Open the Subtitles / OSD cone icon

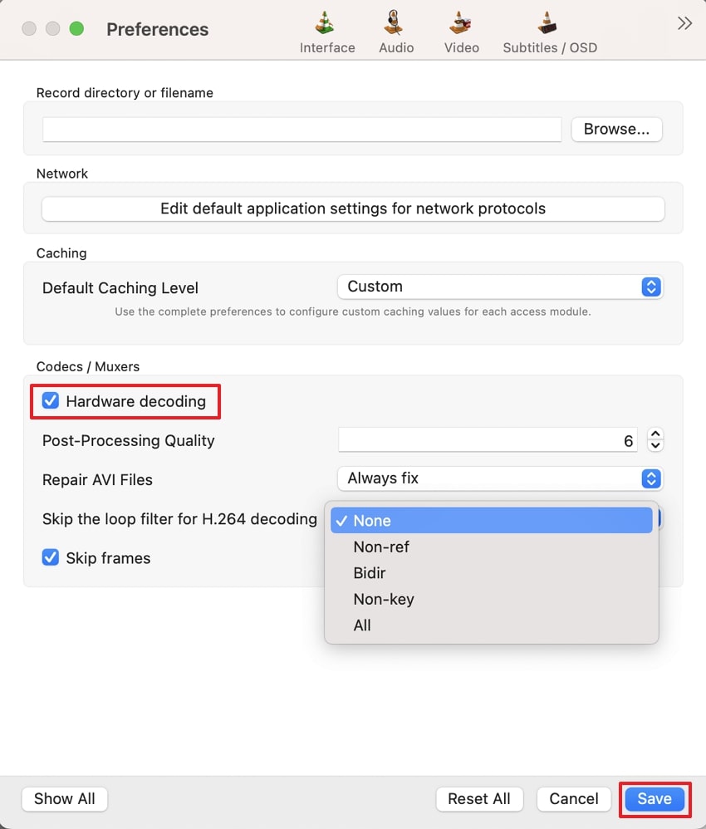(x=547, y=24)
